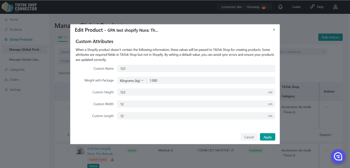Select the All products tab

[x=60, y=37]
